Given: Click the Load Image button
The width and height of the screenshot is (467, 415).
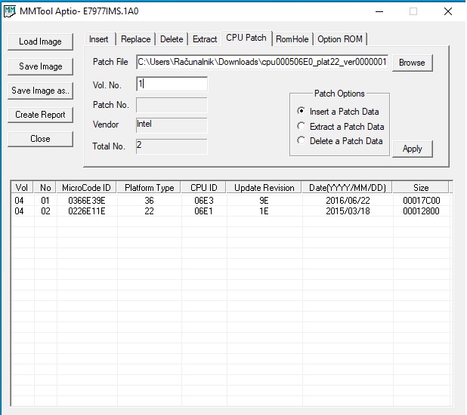Looking at the screenshot, I should click(40, 41).
